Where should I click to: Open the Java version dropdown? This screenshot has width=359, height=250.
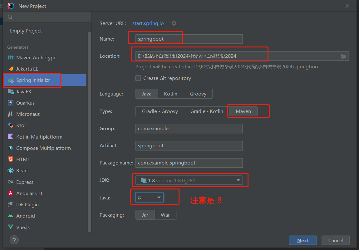click(150, 197)
